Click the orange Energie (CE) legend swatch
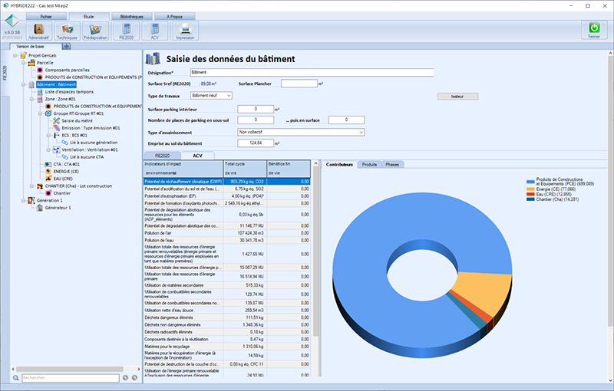 pos(530,189)
